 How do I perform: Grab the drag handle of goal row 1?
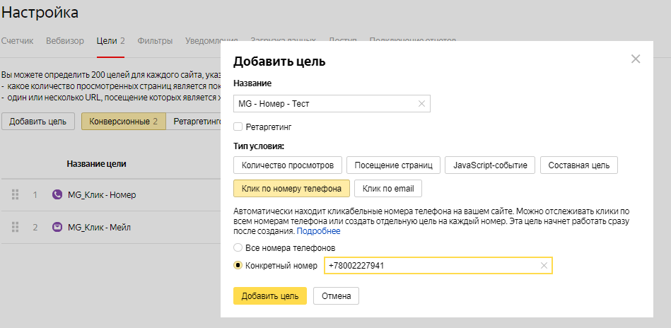[x=16, y=194]
